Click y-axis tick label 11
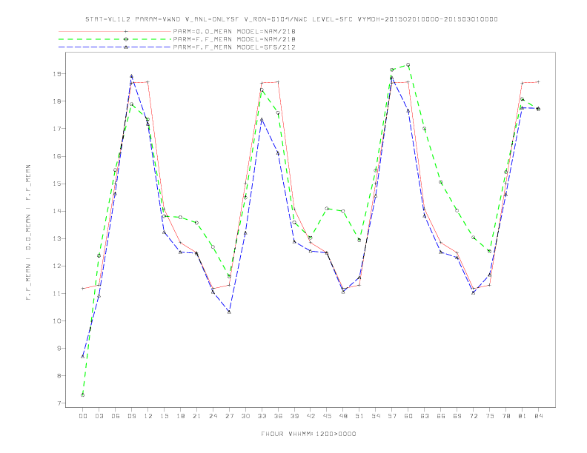 click(57, 293)
